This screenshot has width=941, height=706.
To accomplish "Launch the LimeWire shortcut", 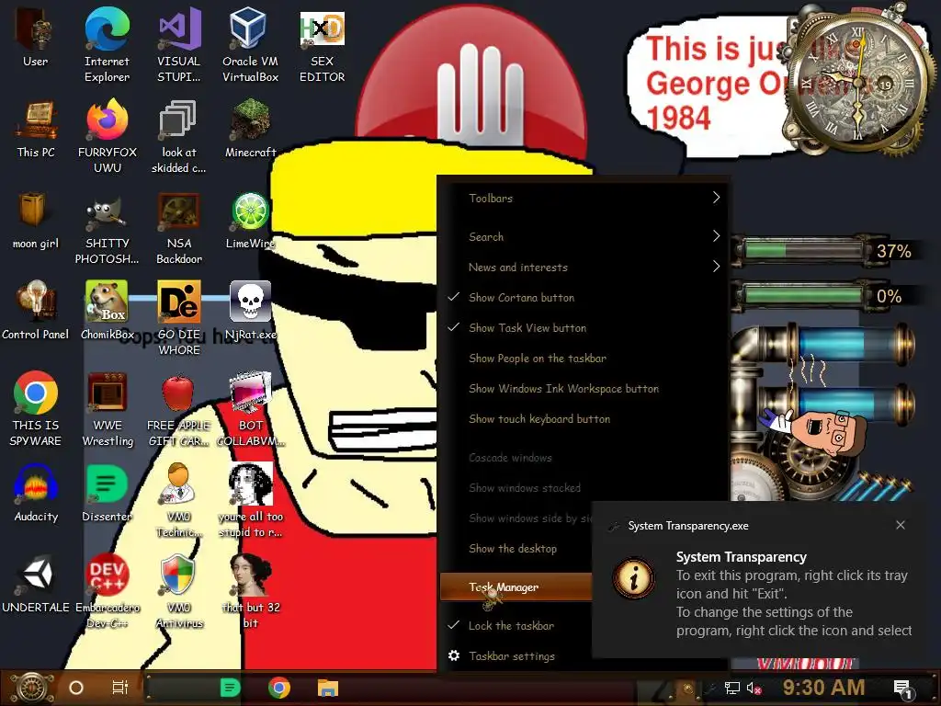I will pos(250,220).
